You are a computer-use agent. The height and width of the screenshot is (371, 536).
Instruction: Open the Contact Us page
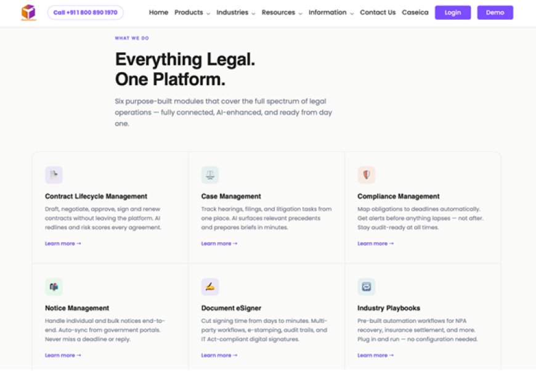(378, 12)
